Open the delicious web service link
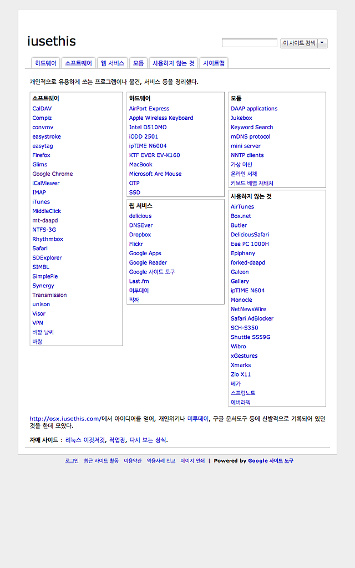The width and height of the screenshot is (355, 568). (x=140, y=216)
